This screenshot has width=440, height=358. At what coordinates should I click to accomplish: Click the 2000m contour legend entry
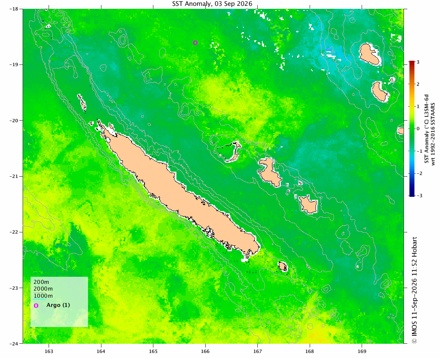43,289
